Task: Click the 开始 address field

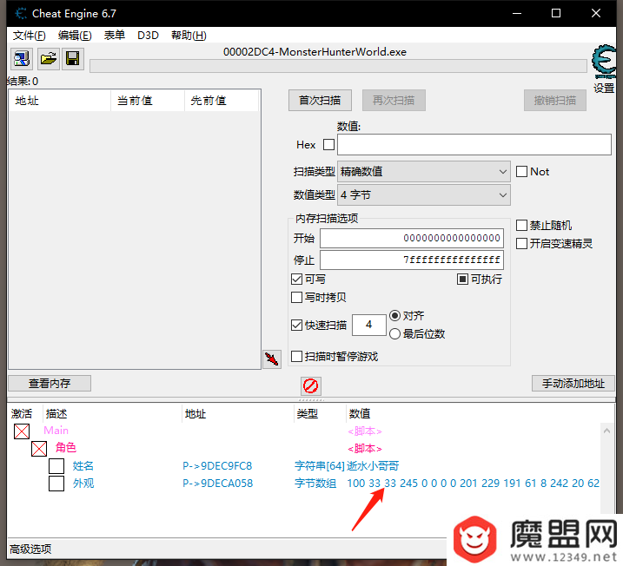Action: (x=412, y=238)
